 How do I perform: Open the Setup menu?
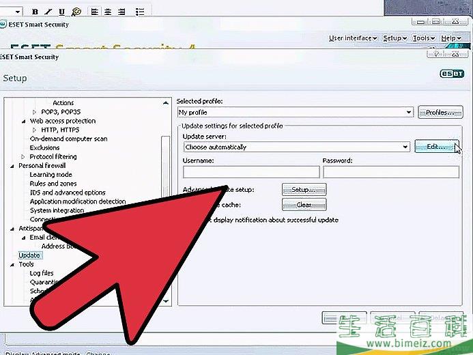[x=395, y=38]
